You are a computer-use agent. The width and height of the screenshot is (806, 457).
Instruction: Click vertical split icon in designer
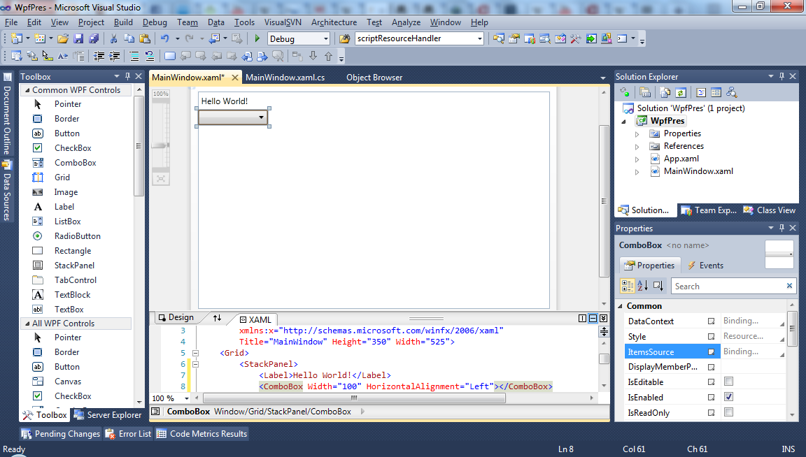(x=582, y=319)
